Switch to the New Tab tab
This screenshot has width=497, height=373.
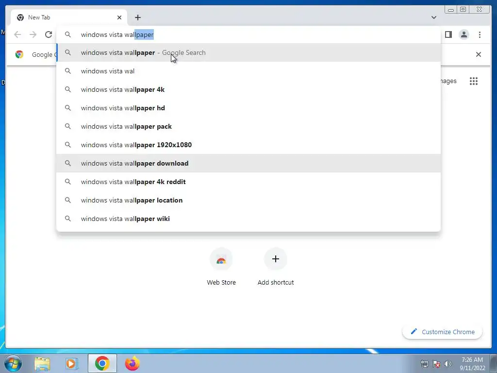click(68, 17)
